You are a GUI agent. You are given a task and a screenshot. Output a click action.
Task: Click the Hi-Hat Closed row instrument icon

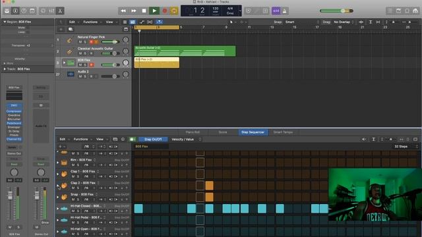(x=64, y=209)
